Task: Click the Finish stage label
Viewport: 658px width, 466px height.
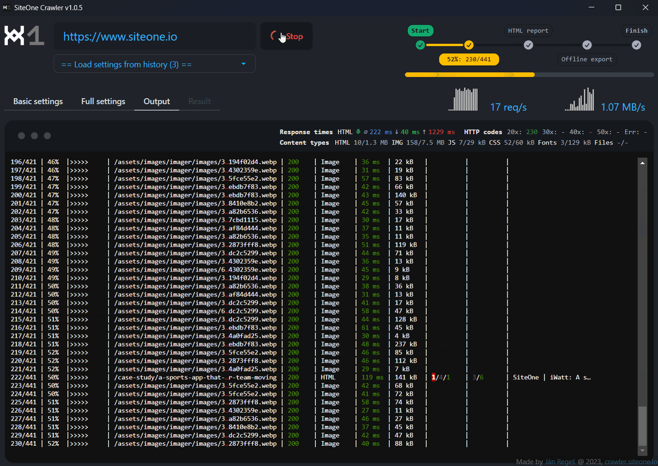Action: 636,31
